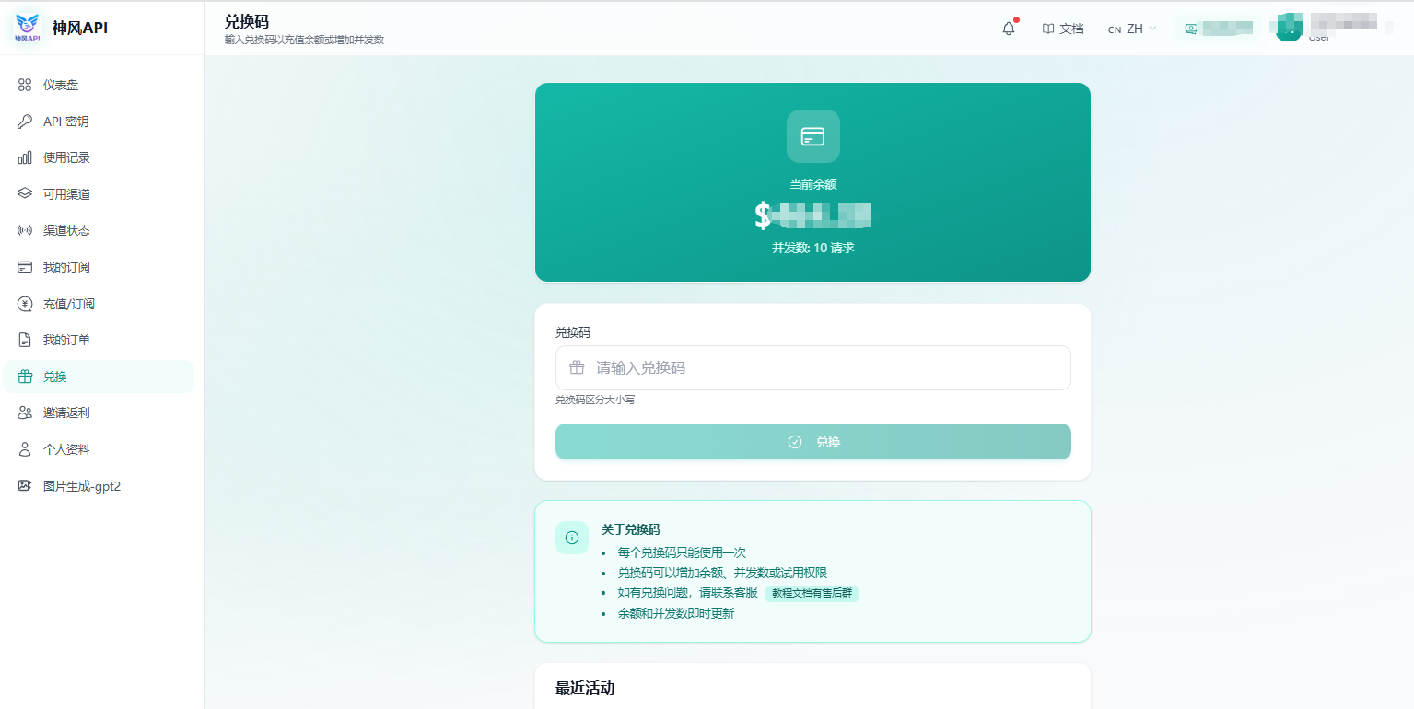Select 兑换 menu item
This screenshot has width=1414, height=709.
(x=99, y=377)
